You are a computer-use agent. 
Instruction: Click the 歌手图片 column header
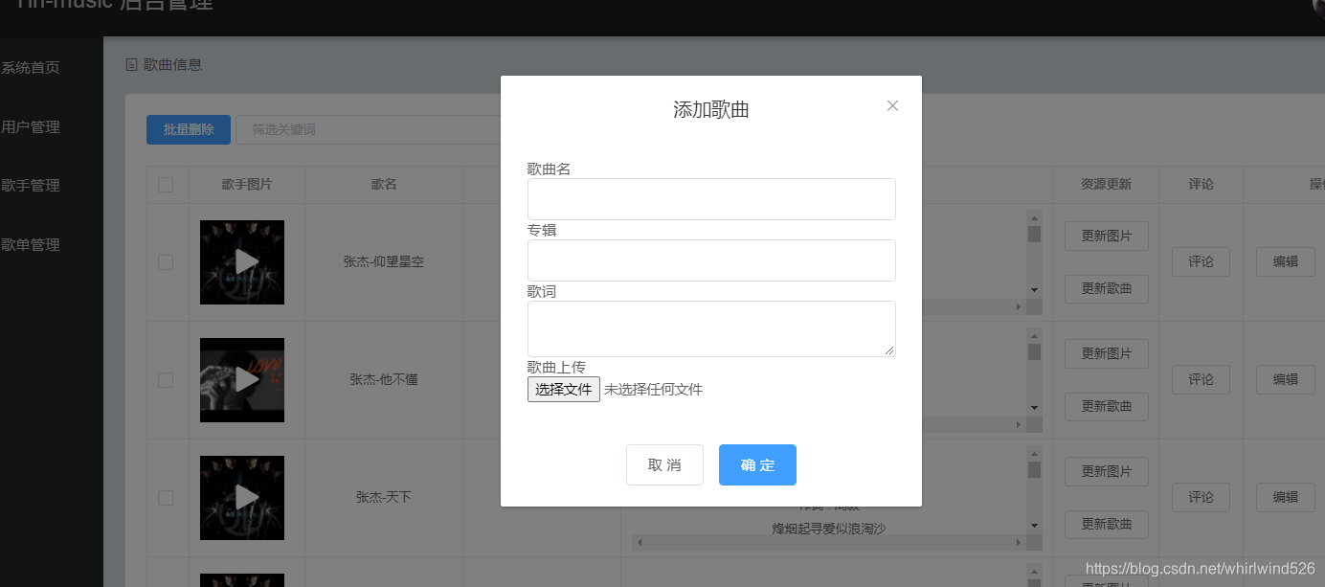point(246,184)
